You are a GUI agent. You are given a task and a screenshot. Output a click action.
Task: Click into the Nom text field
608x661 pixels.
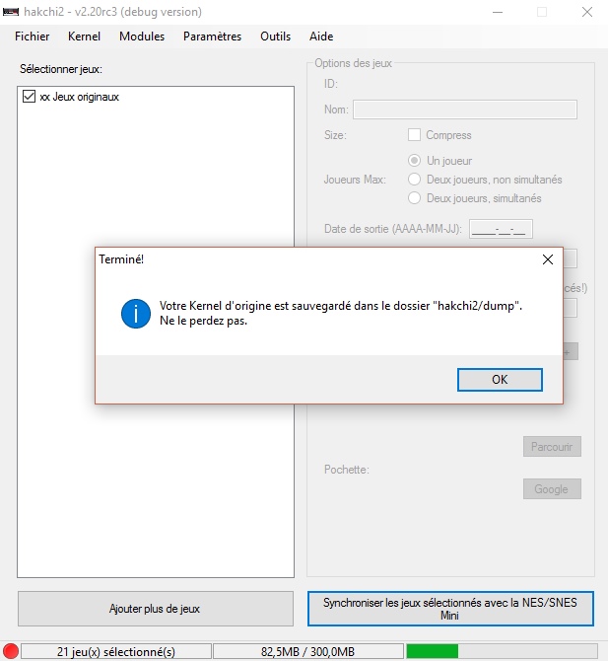coord(465,110)
